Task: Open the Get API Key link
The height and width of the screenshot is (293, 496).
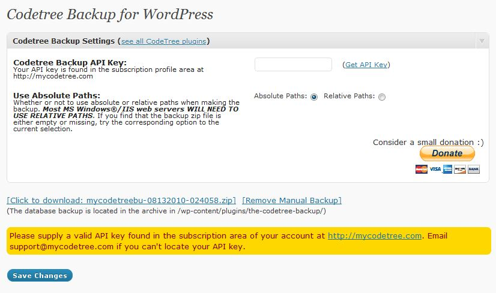Action: coord(366,65)
